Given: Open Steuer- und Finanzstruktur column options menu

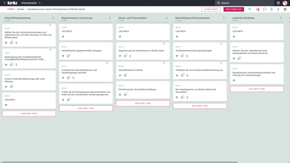Looking at the screenshot, I should click(x=167, y=18).
